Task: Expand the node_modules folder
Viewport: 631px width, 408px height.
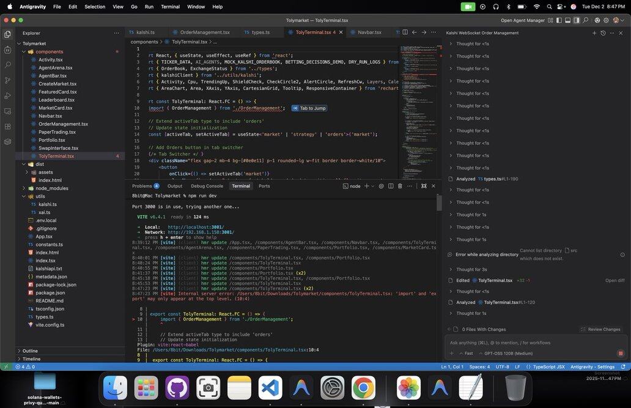Action: tap(51, 188)
